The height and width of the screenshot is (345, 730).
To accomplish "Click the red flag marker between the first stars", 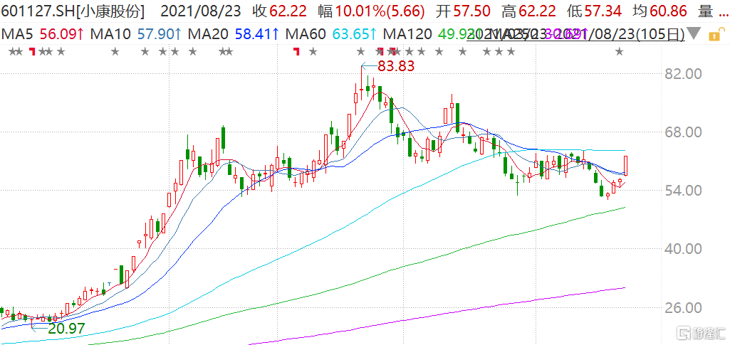I will point(32,52).
